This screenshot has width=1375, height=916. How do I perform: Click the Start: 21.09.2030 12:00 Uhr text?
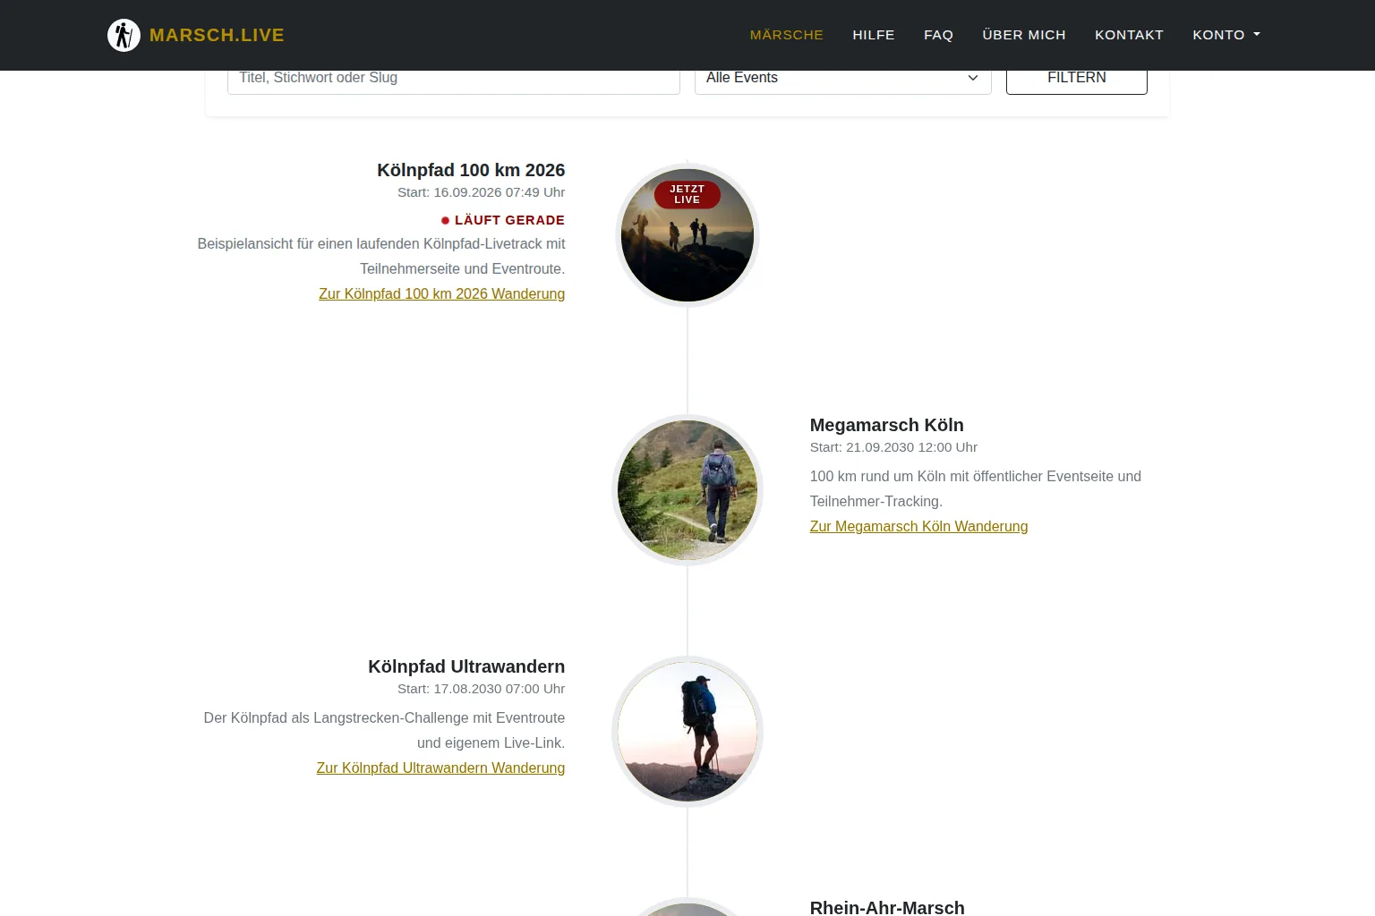click(893, 447)
